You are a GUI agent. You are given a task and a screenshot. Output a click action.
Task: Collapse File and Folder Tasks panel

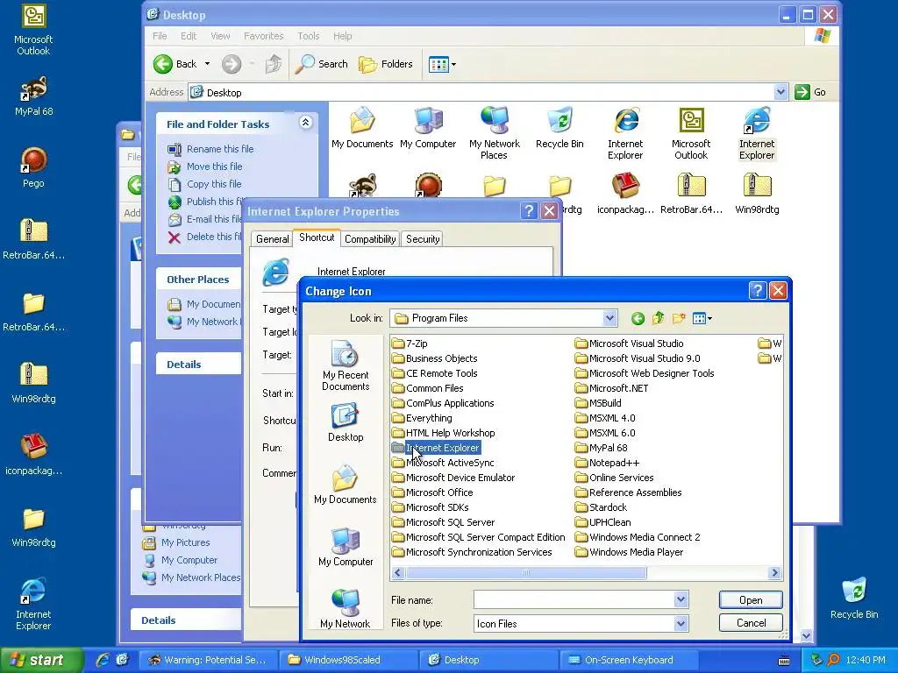(306, 123)
